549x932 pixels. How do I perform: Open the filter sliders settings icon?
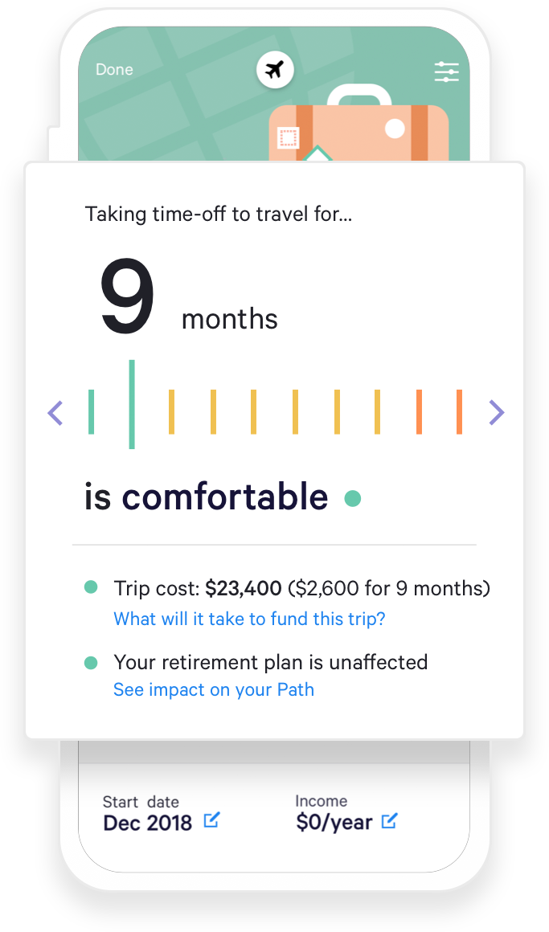[x=446, y=72]
